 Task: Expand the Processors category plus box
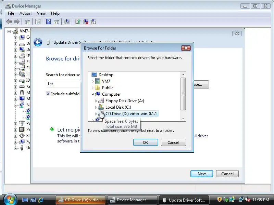pos(15,130)
